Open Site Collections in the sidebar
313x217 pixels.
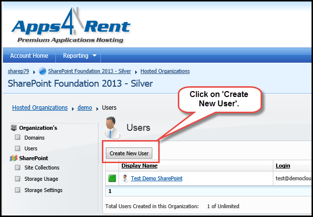click(x=42, y=168)
